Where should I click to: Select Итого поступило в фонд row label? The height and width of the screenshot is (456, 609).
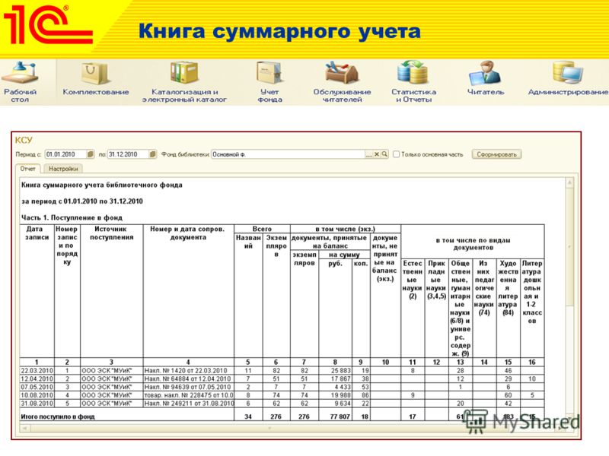pos(58,416)
